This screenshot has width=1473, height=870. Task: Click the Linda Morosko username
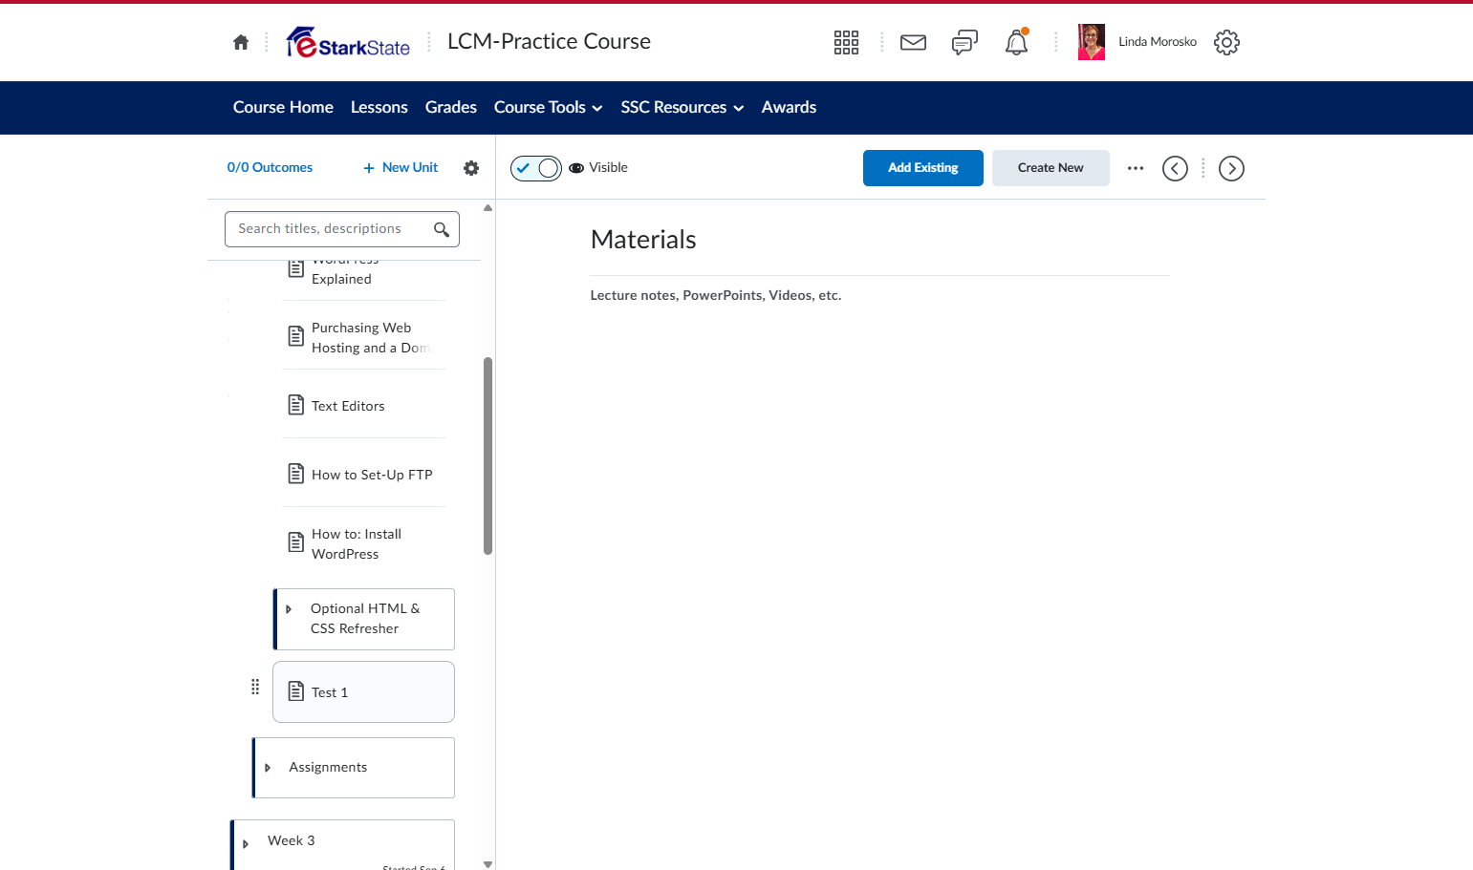pyautogui.click(x=1158, y=42)
